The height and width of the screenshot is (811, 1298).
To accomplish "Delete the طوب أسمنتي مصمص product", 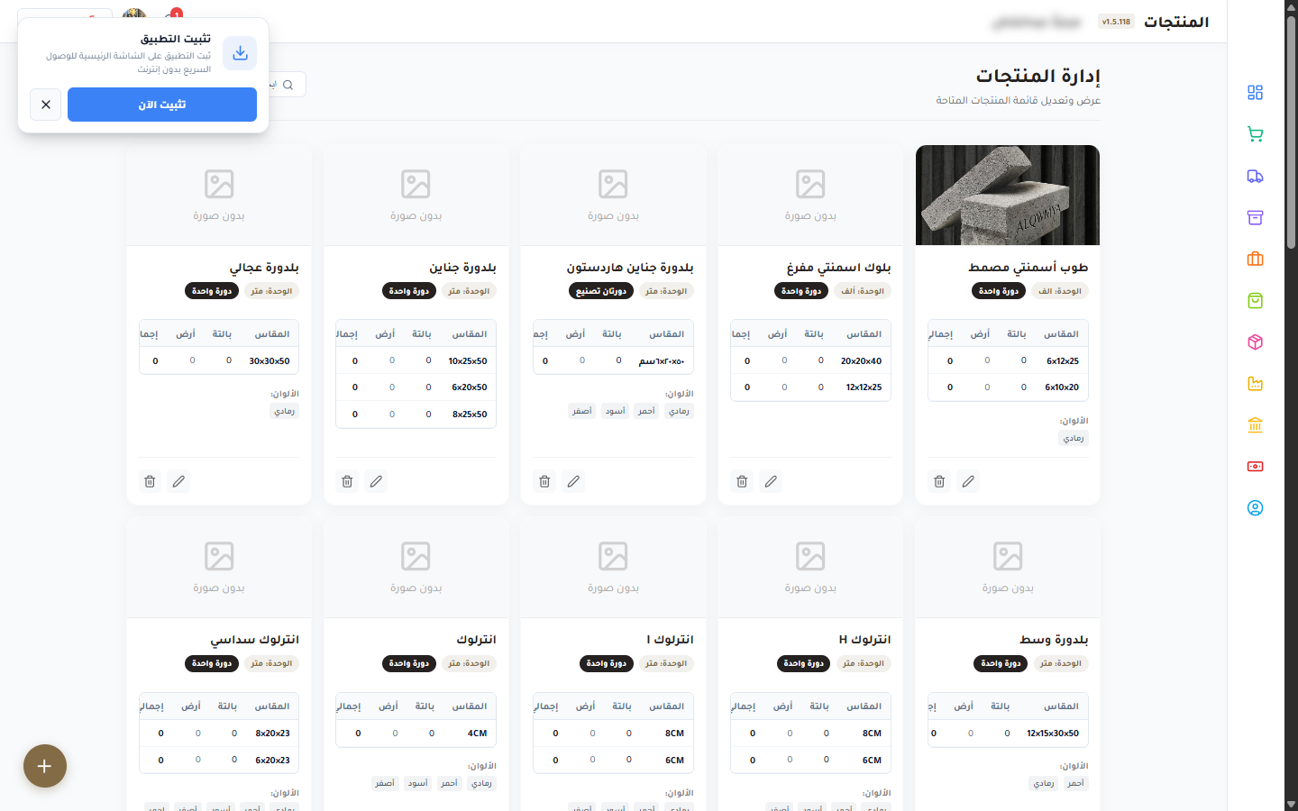I will (939, 481).
